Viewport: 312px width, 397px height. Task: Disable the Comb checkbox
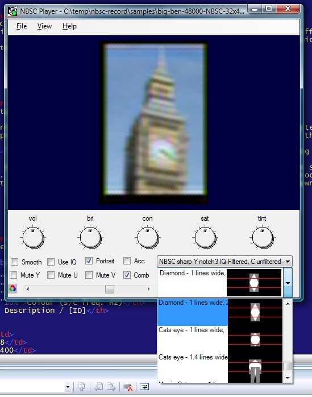[x=127, y=275]
